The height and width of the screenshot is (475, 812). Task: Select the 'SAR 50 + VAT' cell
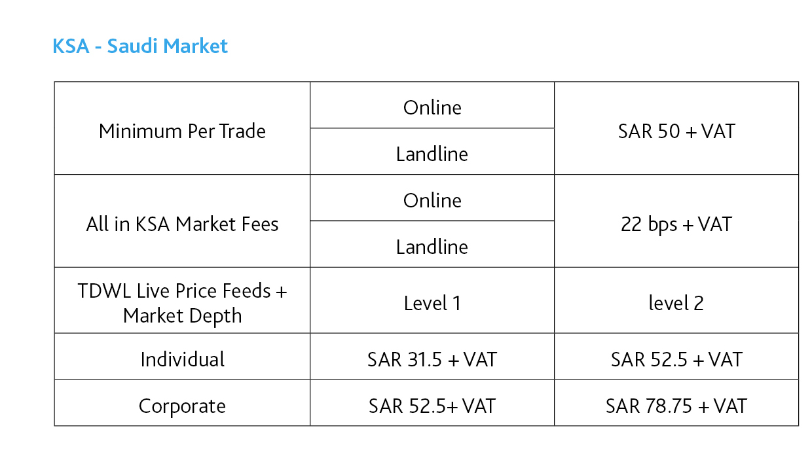pyautogui.click(x=676, y=132)
